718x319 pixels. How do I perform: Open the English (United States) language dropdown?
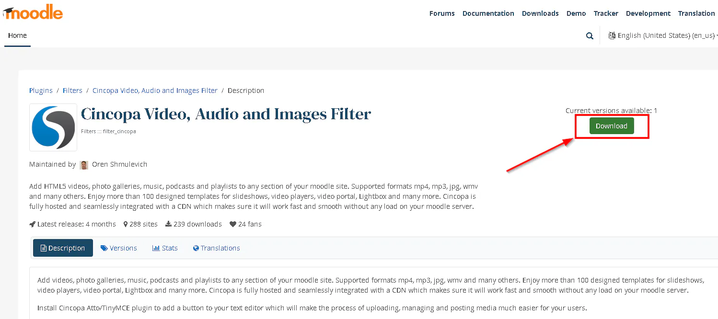coord(663,35)
